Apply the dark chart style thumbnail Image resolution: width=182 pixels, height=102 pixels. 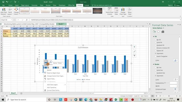[x=97, y=11]
